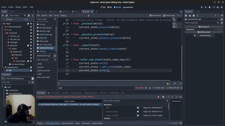This screenshot has width=225, height=126.
Task: Toggle visibility of flashlight node
Action: (31, 42)
